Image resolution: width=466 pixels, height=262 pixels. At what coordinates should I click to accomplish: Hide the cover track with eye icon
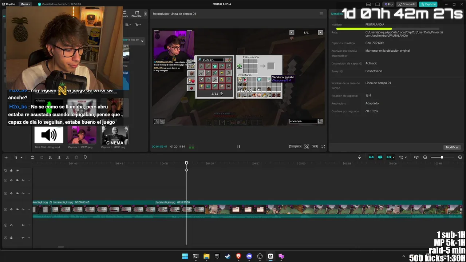point(17,170)
